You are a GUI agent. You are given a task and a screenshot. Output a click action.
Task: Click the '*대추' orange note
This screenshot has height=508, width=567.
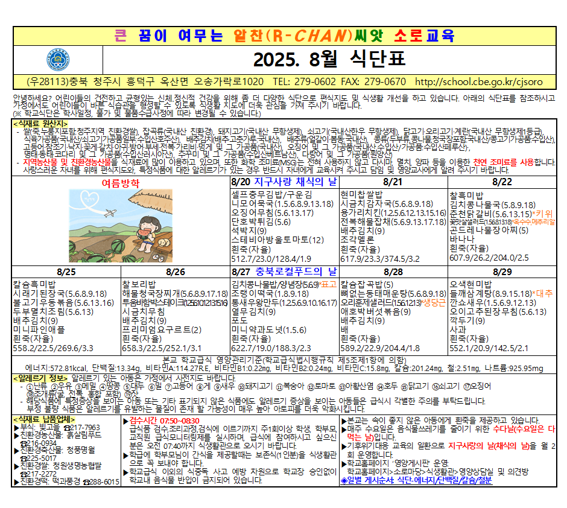click(x=542, y=294)
